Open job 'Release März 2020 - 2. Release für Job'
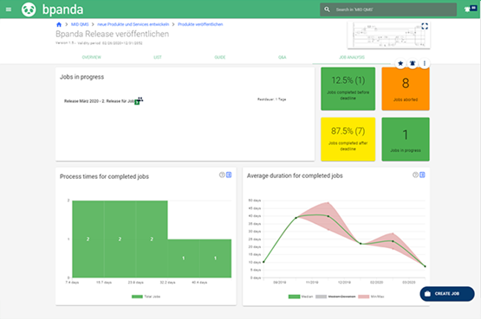 (99, 101)
